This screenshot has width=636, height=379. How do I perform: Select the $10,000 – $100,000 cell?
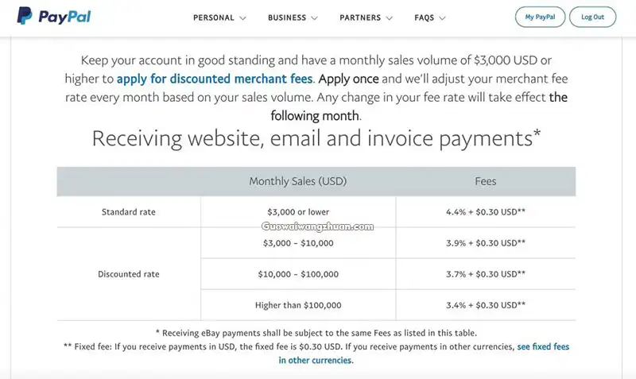click(298, 274)
